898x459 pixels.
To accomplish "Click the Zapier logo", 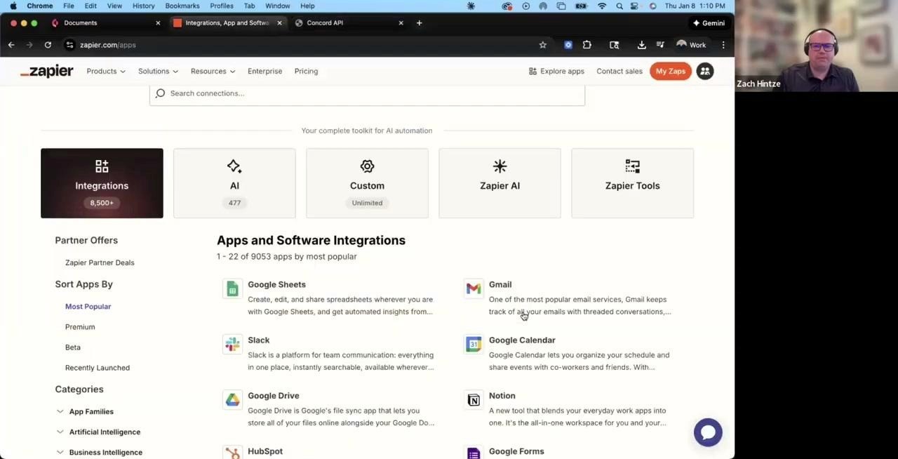I will pos(46,71).
